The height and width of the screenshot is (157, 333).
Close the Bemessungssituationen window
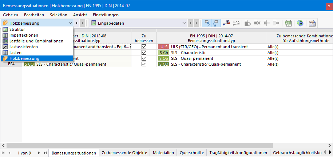329,6
